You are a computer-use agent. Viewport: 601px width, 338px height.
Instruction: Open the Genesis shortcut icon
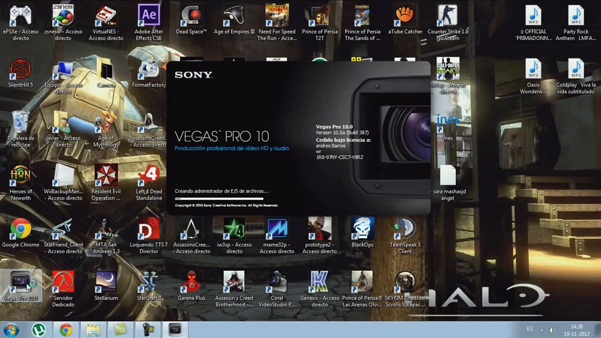320,288
